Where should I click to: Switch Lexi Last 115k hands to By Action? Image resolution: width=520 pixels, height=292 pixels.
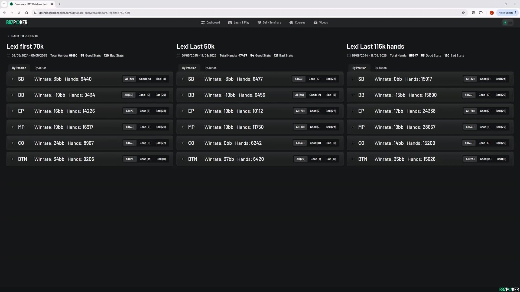(x=381, y=68)
